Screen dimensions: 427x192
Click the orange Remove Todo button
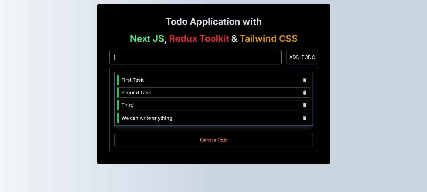click(213, 140)
